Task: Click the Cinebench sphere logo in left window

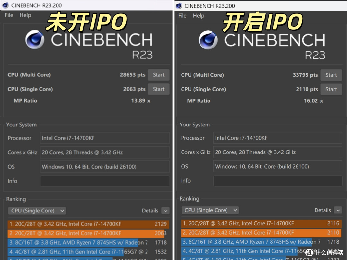Action: pos(35,39)
